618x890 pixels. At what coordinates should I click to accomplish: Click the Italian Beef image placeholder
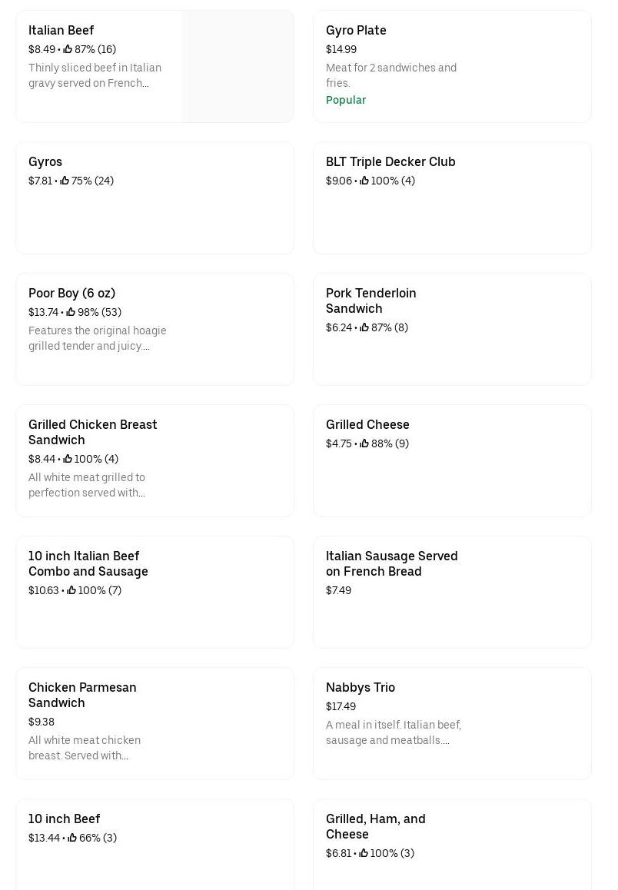click(x=238, y=66)
